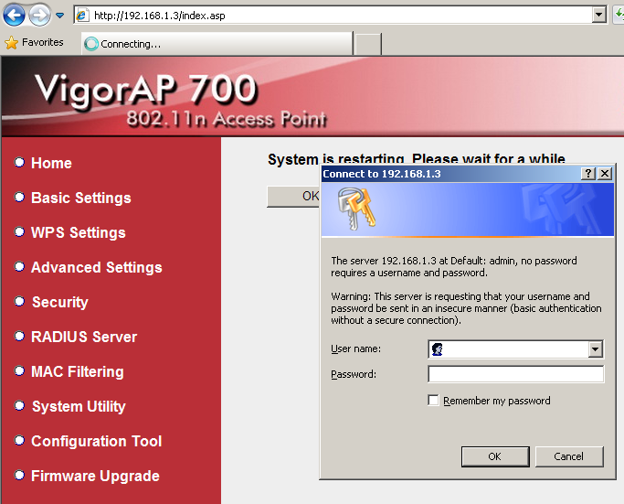This screenshot has width=624, height=504.
Task: Click the bullet icon beside Home
Action: tap(19, 162)
